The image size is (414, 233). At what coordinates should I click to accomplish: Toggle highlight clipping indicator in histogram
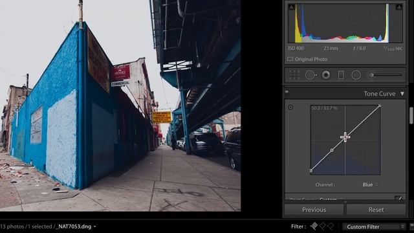[x=399, y=7]
